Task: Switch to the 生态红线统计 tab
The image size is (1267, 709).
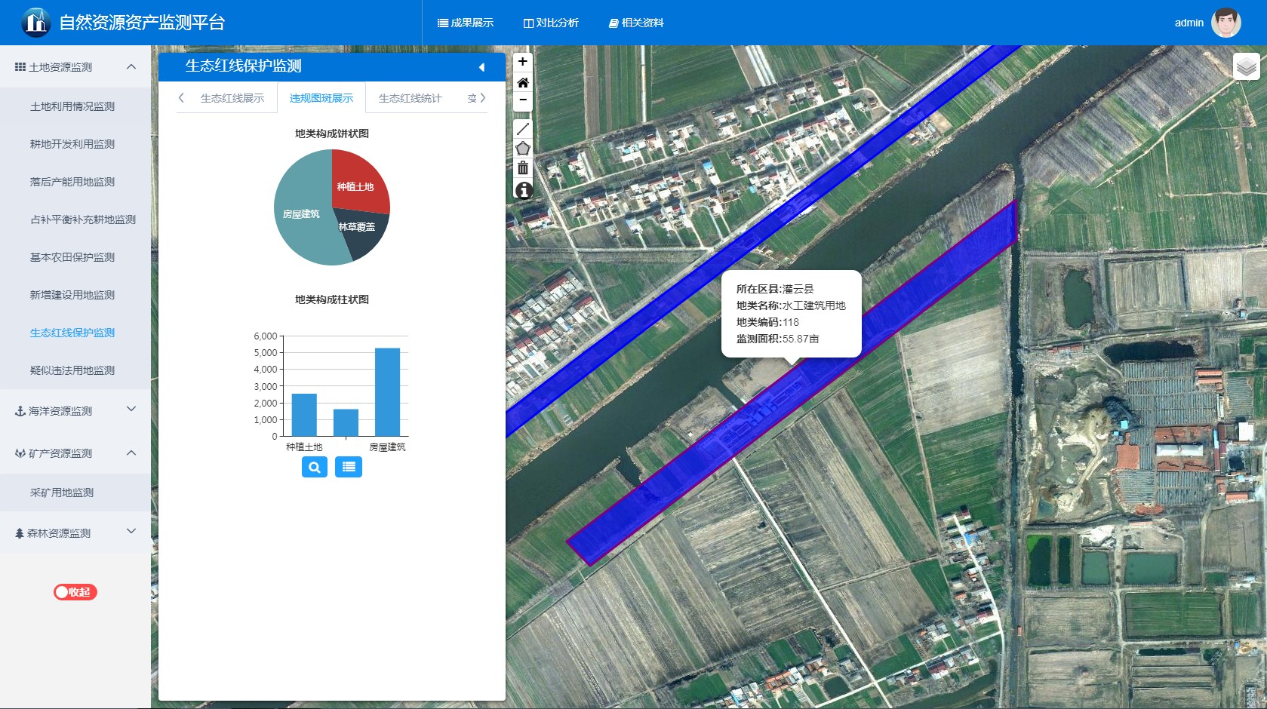Action: coord(410,98)
